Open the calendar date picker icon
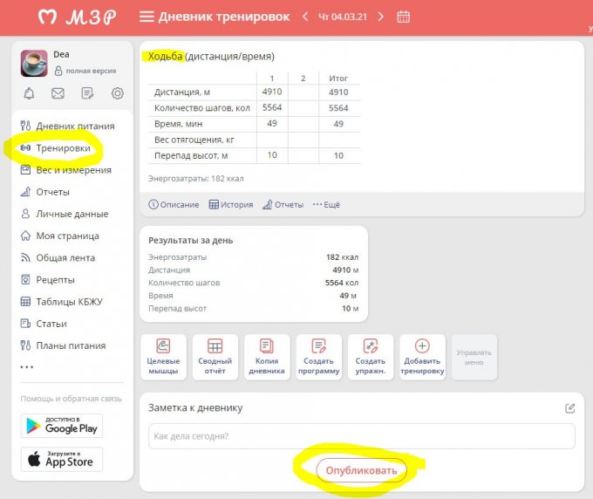 [403, 17]
